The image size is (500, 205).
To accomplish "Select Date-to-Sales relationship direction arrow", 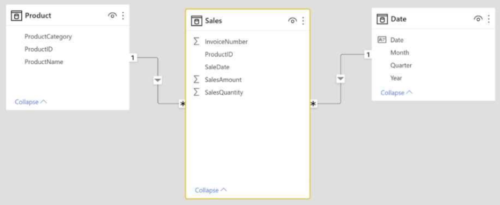I will 340,78.
